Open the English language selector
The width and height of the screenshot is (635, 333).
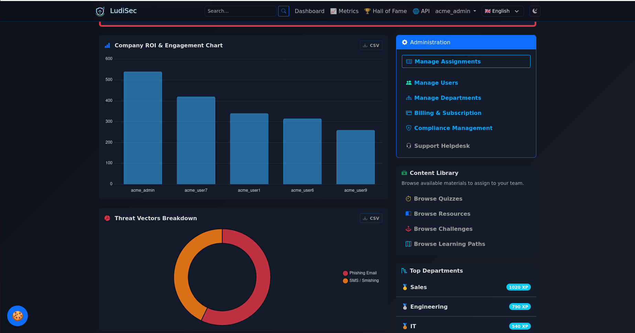[502, 11]
